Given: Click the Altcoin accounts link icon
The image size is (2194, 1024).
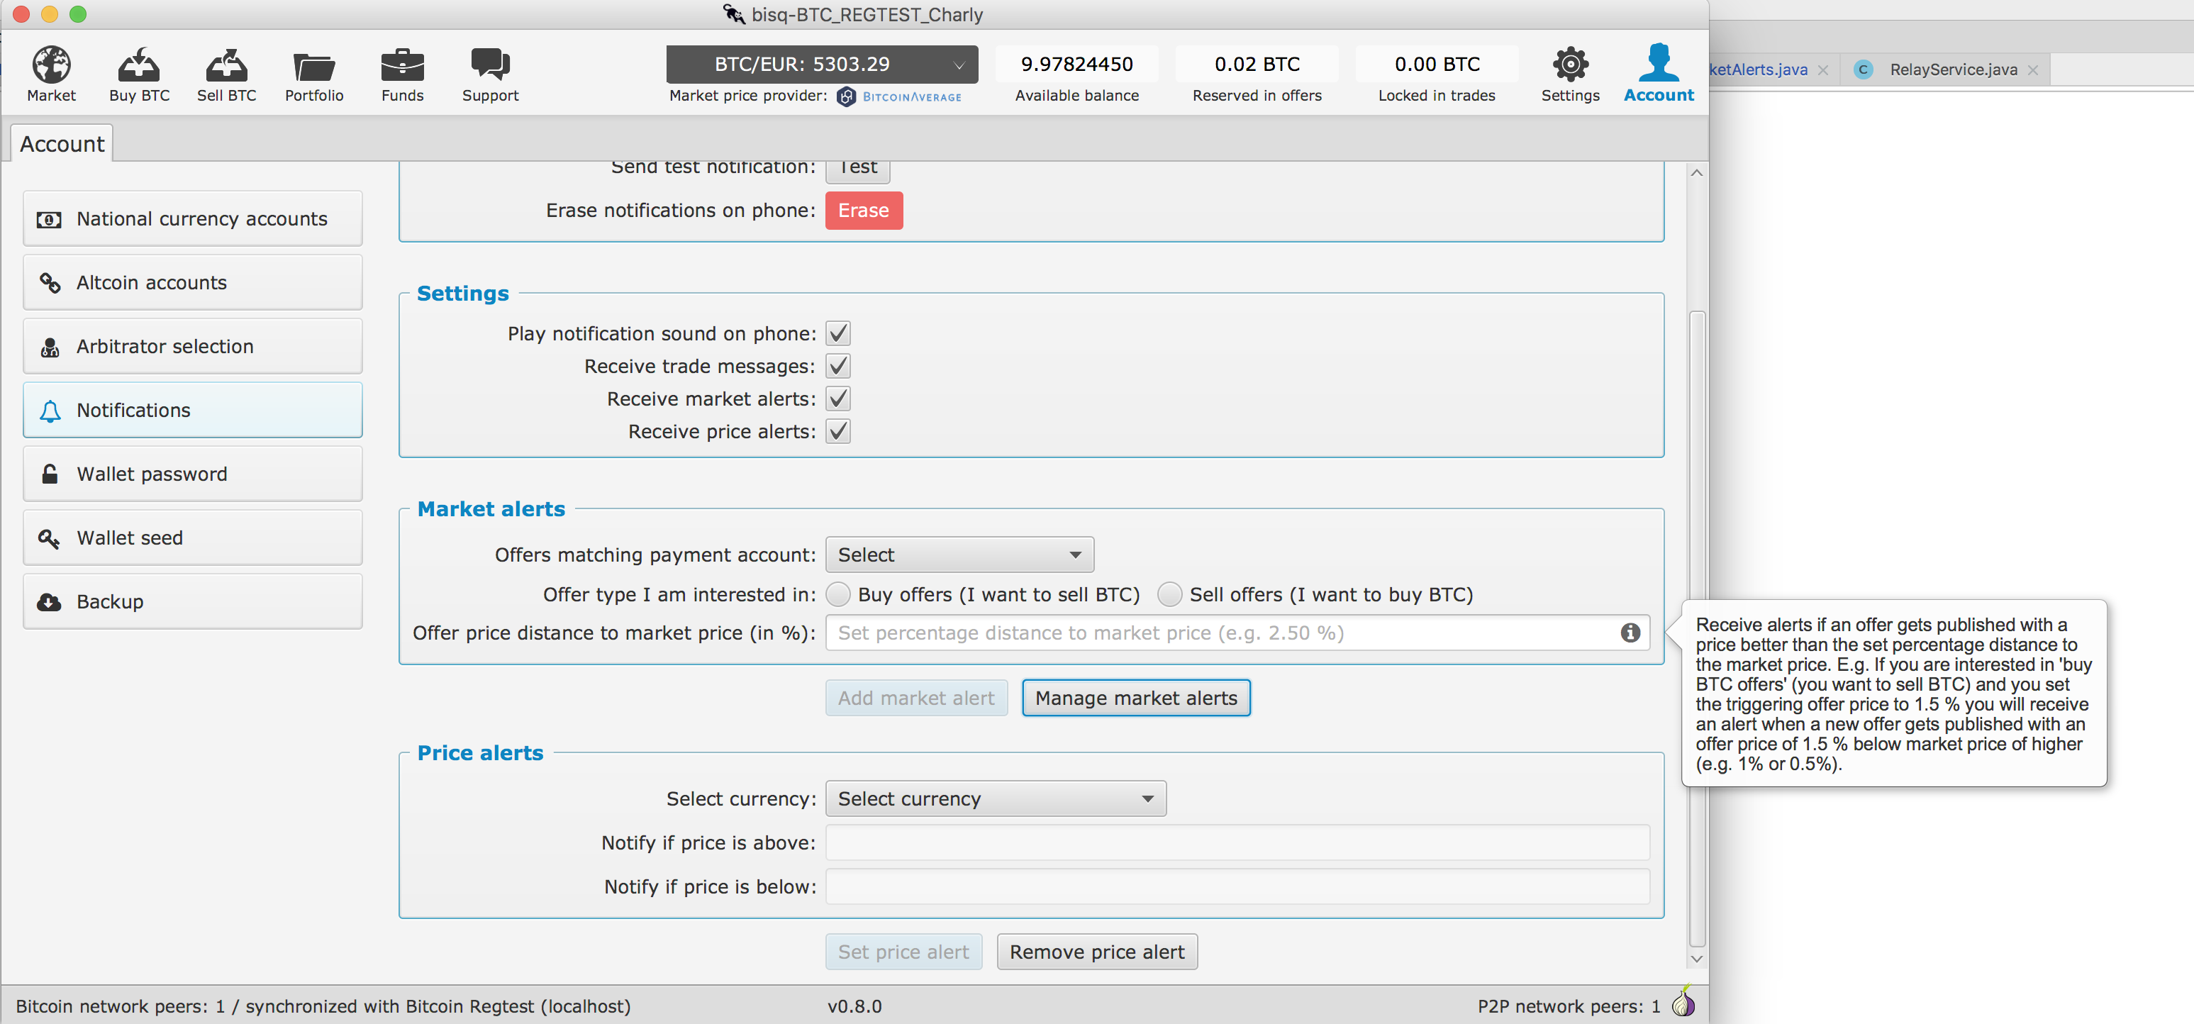Looking at the screenshot, I should pos(50,283).
